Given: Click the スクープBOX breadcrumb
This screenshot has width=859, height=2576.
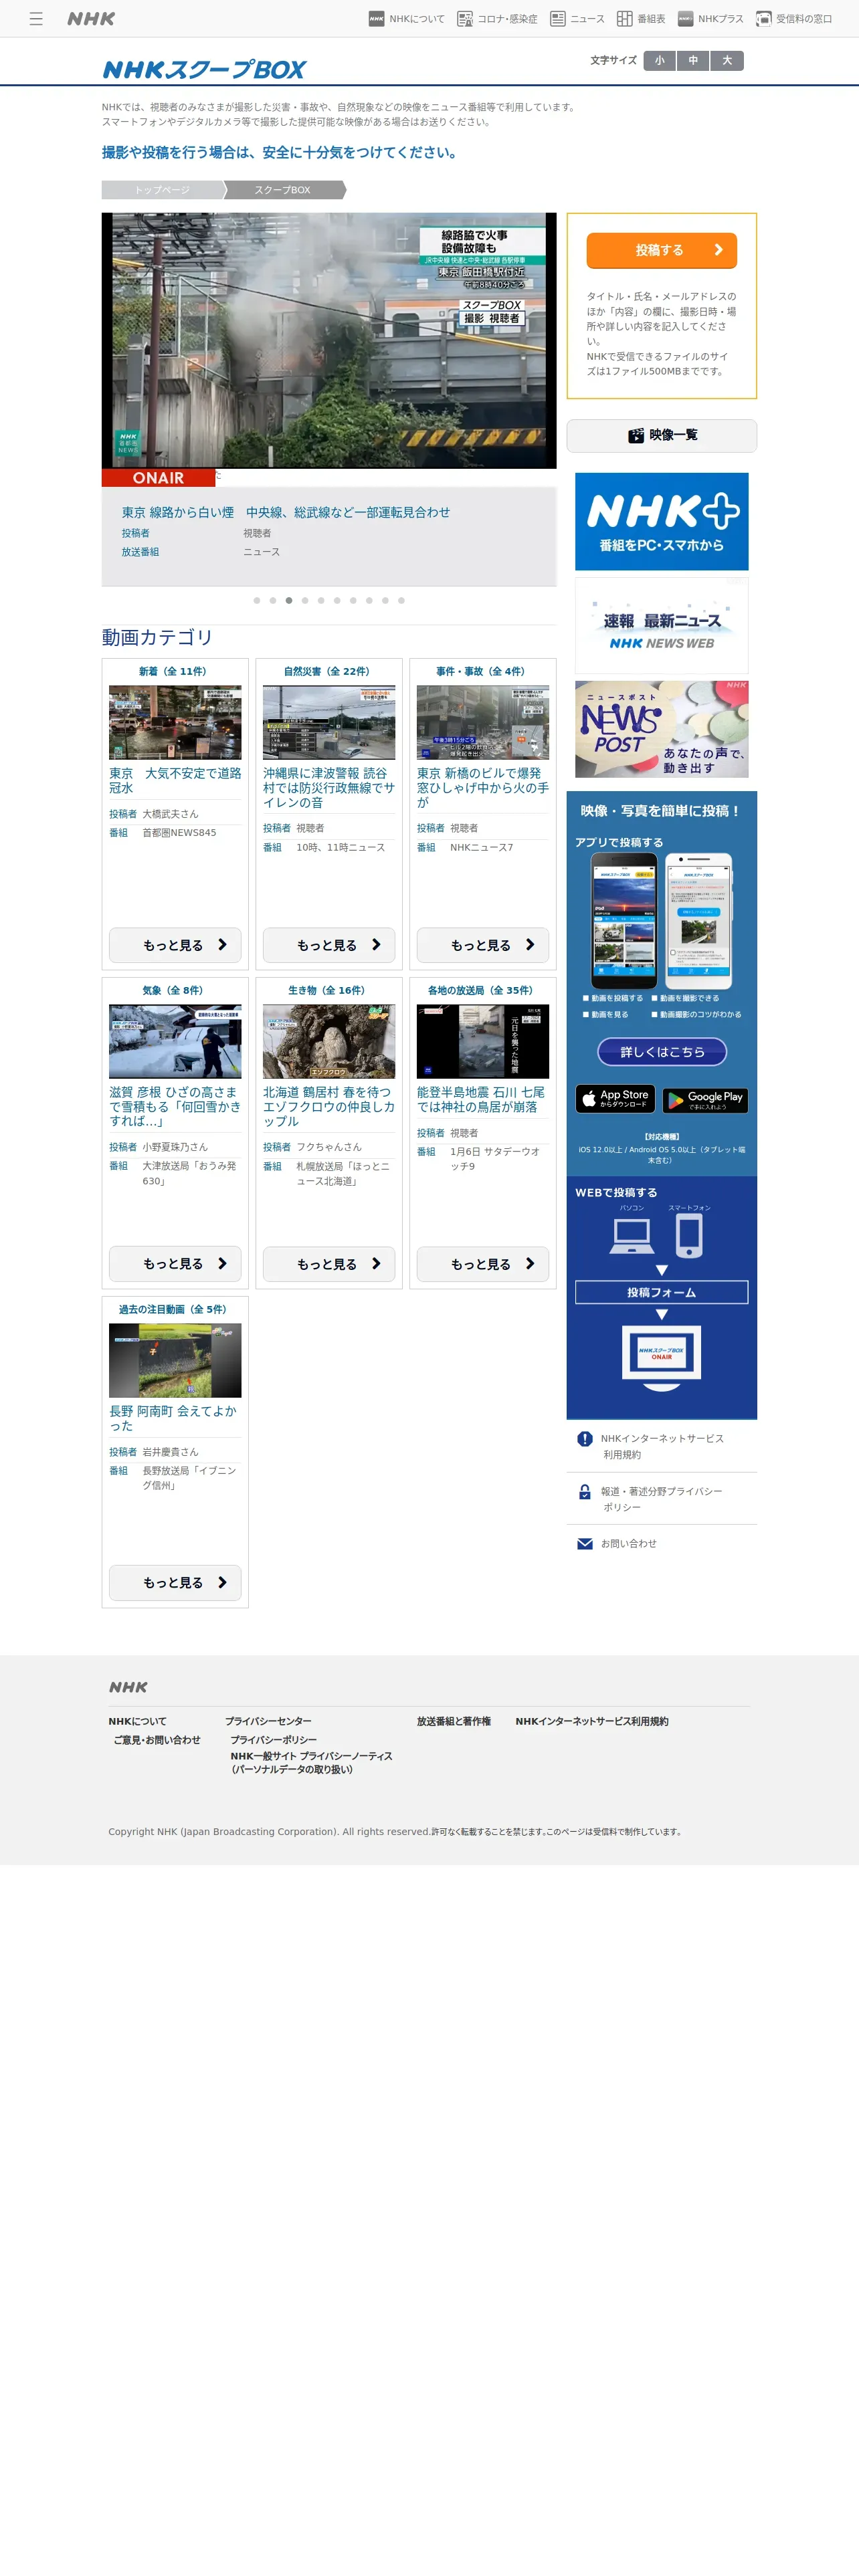Looking at the screenshot, I should click(x=283, y=190).
